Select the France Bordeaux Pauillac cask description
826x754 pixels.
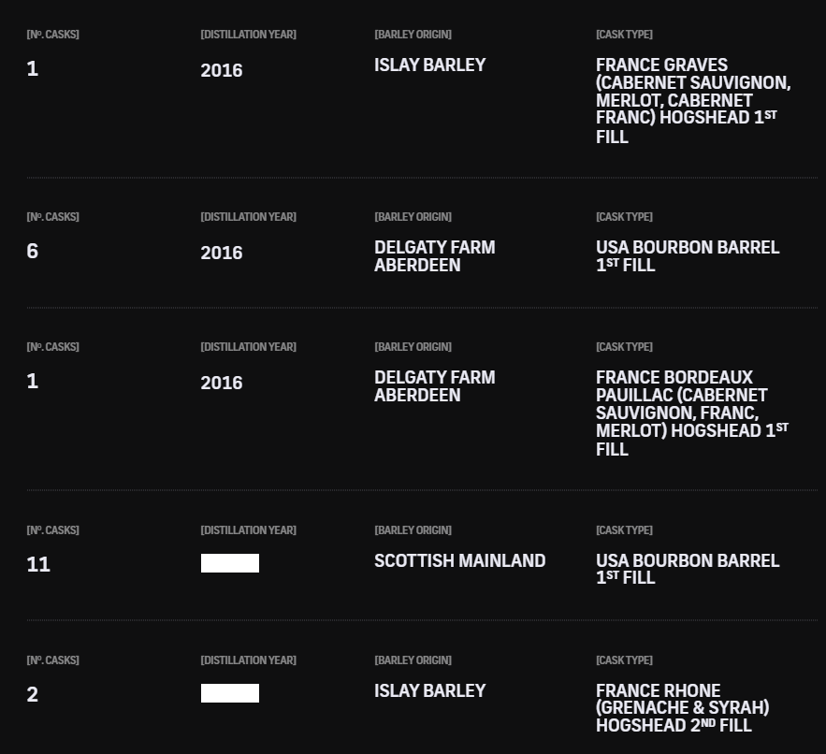tap(691, 413)
